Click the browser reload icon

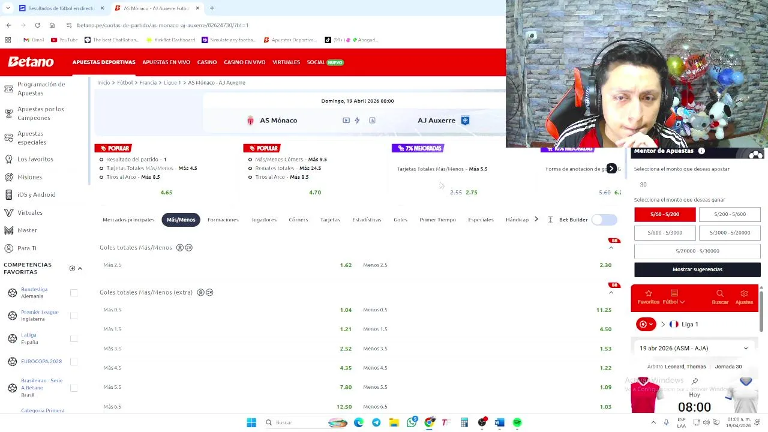[x=37, y=25]
